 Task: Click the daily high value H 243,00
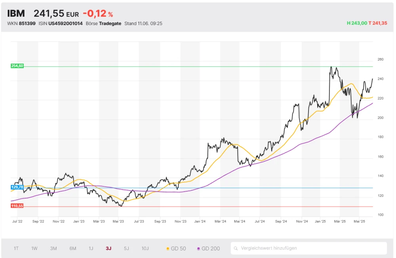point(357,23)
